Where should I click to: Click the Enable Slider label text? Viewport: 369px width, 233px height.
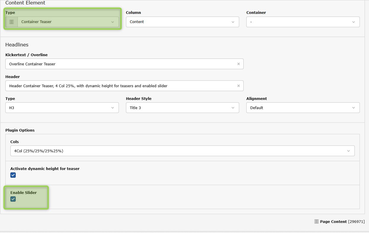tap(23, 192)
